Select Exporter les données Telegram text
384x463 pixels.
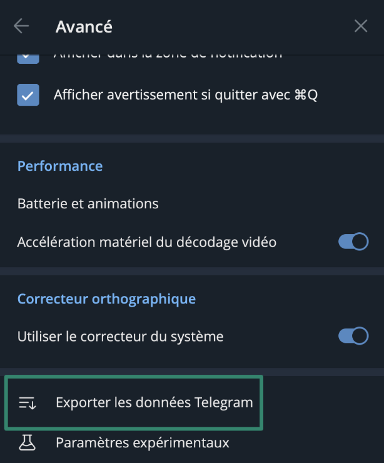[x=154, y=402]
